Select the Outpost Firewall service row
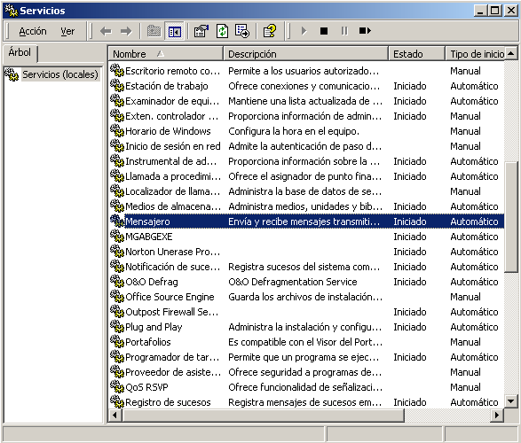This screenshot has width=521, height=443. [x=307, y=312]
